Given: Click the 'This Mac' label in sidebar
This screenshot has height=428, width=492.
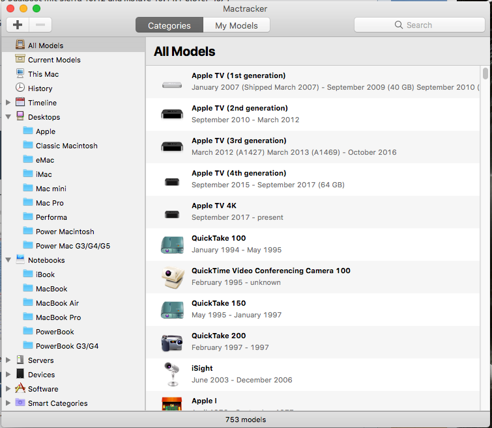Looking at the screenshot, I should (43, 74).
